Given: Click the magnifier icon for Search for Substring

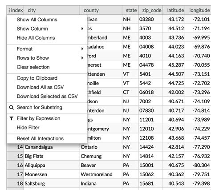Looking at the screenshot, I should (12, 107).
